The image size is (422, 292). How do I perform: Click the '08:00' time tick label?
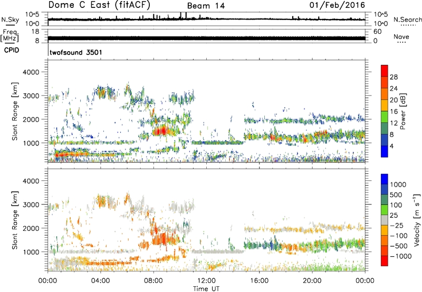click(x=154, y=281)
